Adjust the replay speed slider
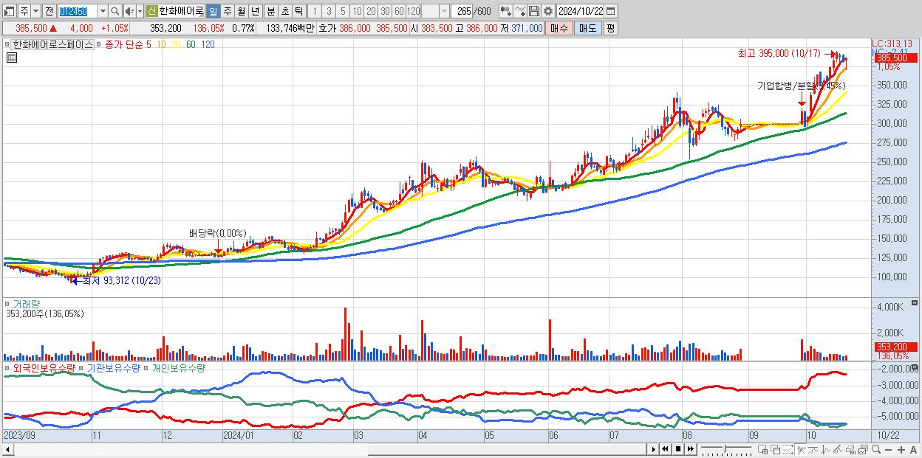The image size is (922, 458). pyautogui.click(x=725, y=449)
